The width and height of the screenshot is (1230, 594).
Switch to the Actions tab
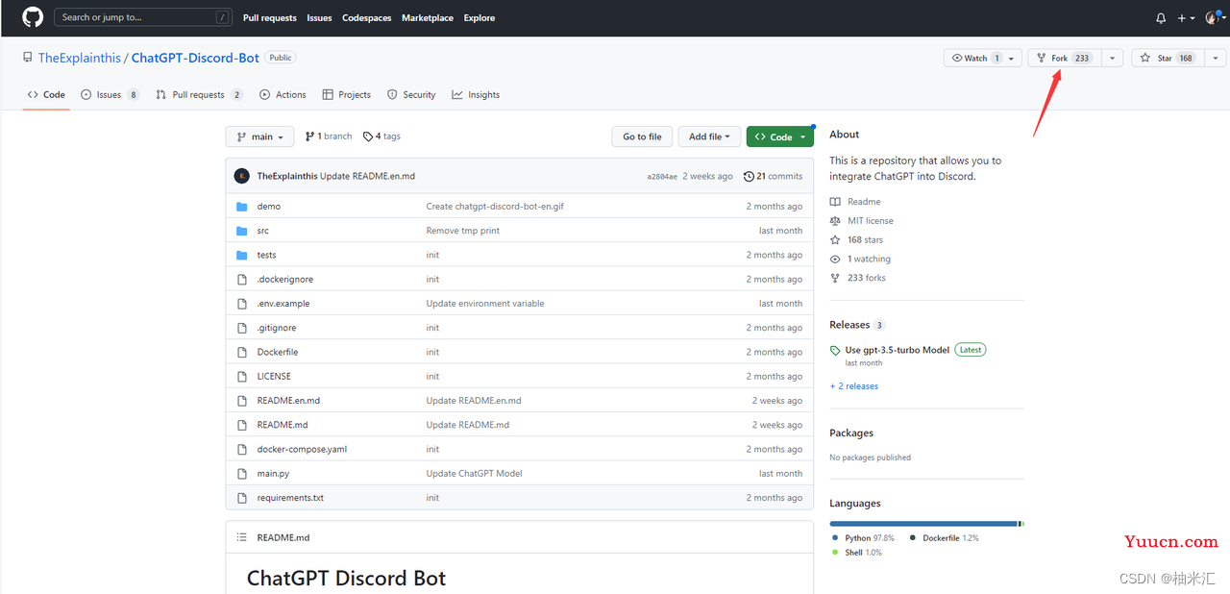[283, 94]
